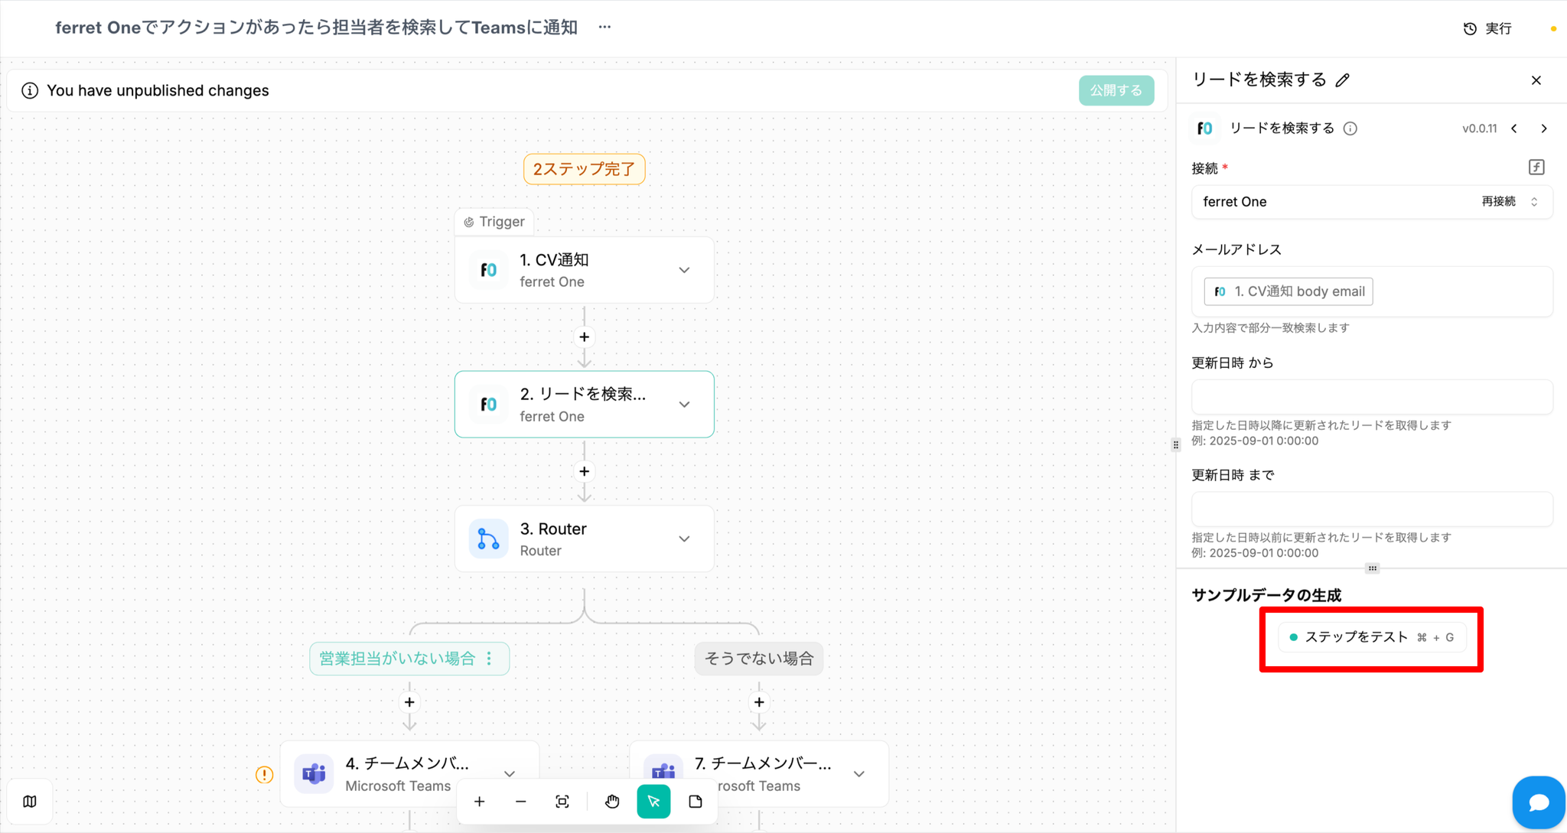Click the ステップをテスト button
1567x833 pixels.
click(1371, 637)
